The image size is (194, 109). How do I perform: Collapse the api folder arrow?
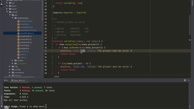coord(10,15)
